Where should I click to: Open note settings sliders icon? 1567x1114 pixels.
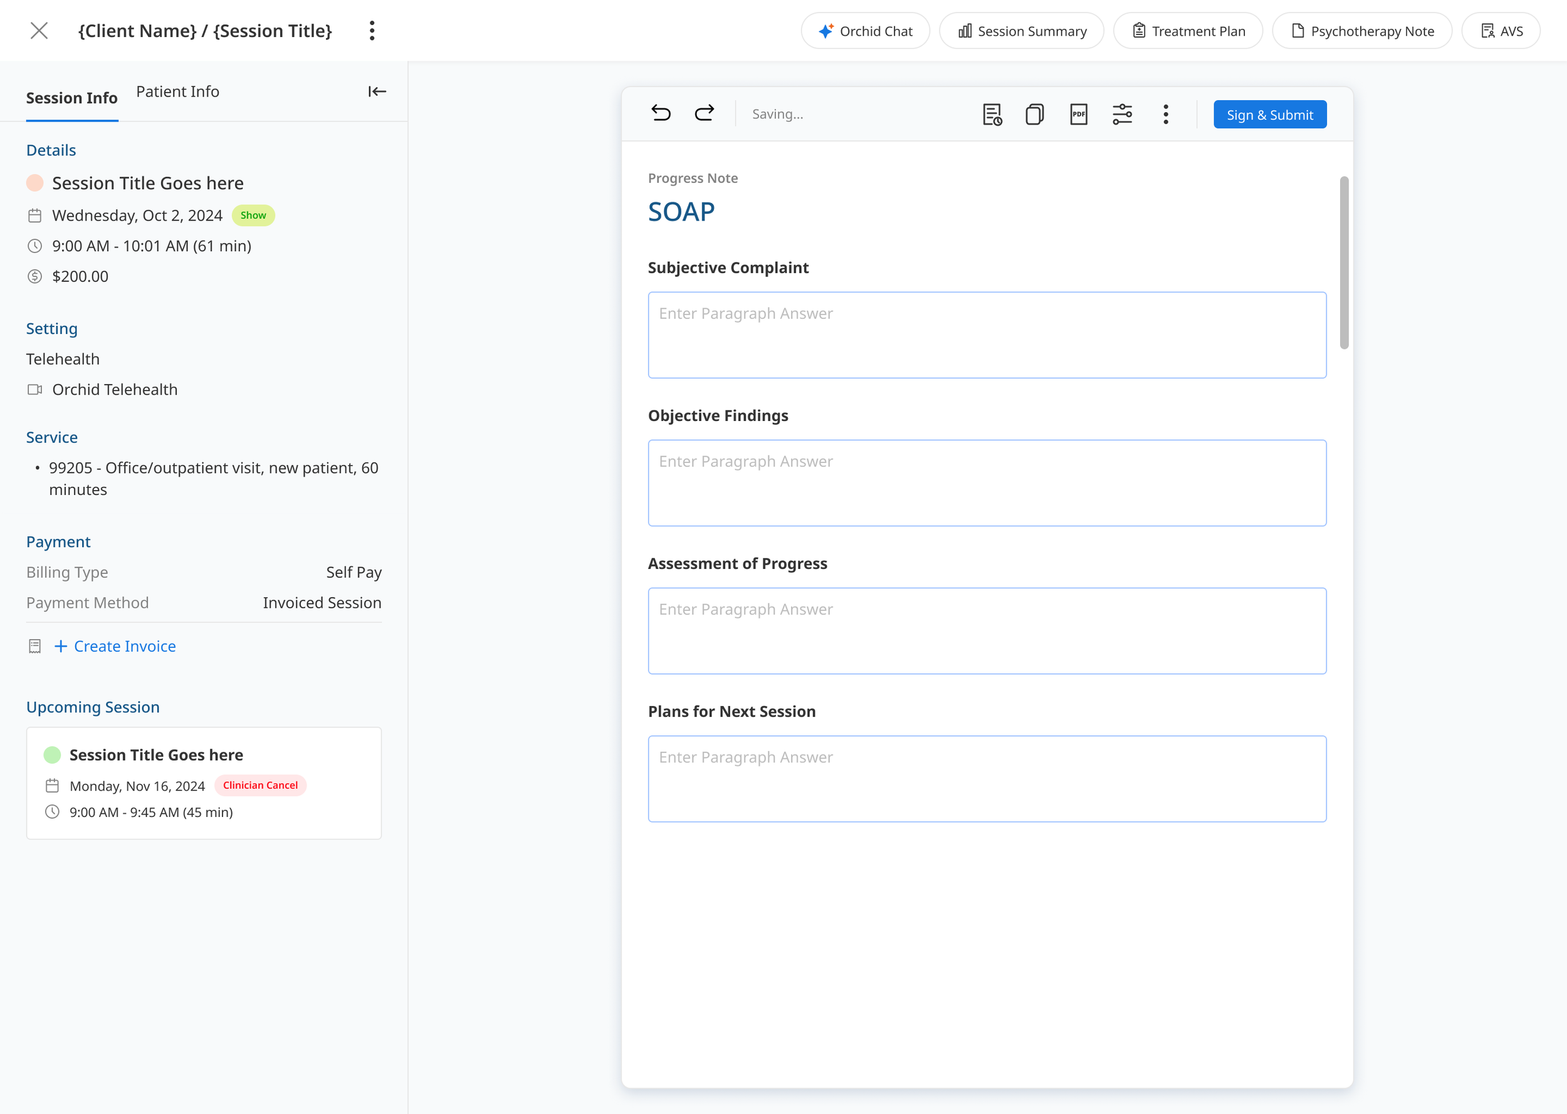pos(1123,115)
